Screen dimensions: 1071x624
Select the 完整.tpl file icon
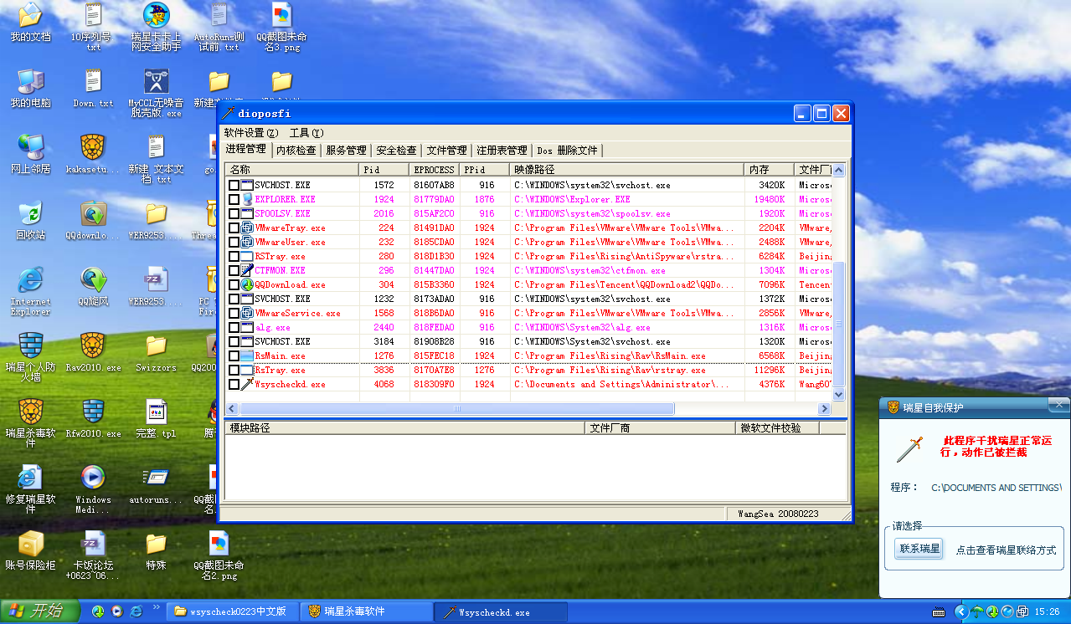coord(156,418)
